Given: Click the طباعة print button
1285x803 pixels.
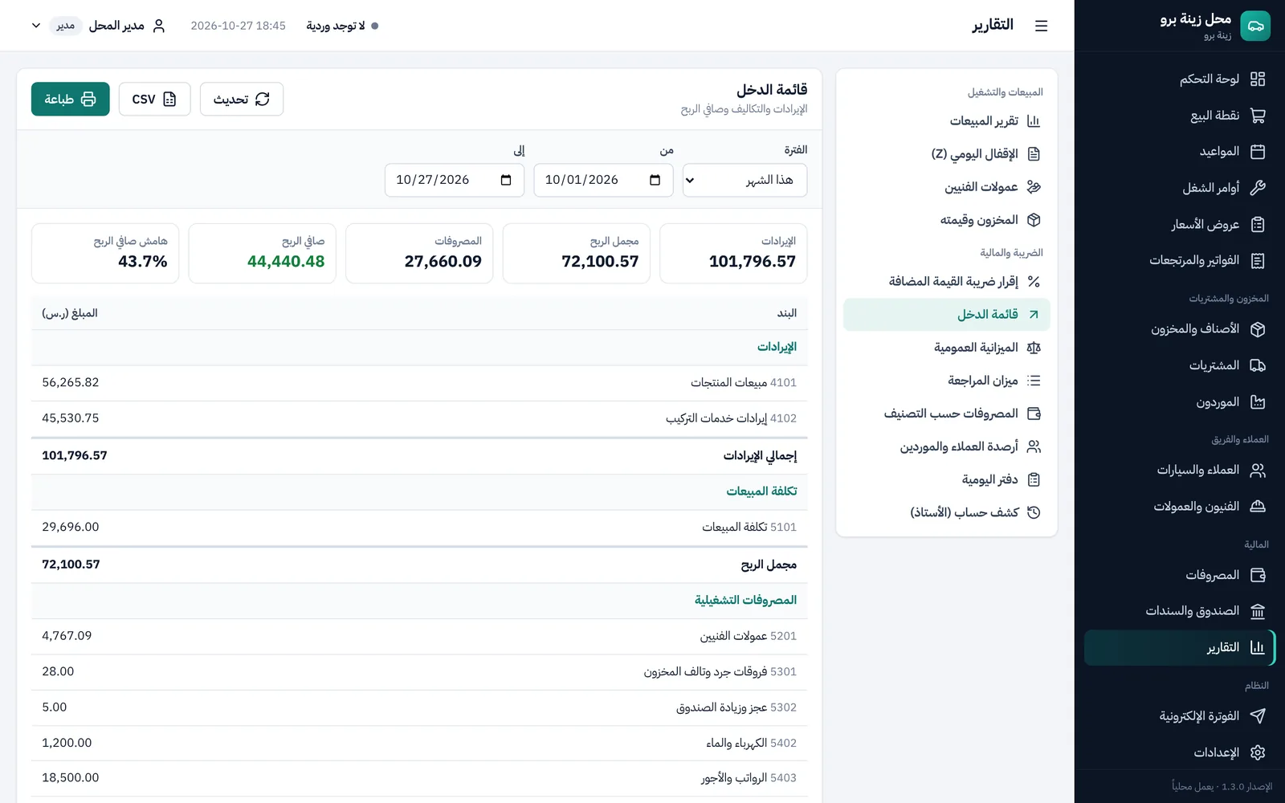Looking at the screenshot, I should point(71,99).
